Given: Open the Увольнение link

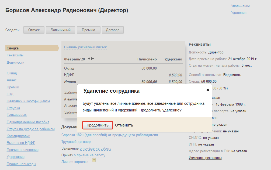Looking at the screenshot, I should (x=240, y=6).
